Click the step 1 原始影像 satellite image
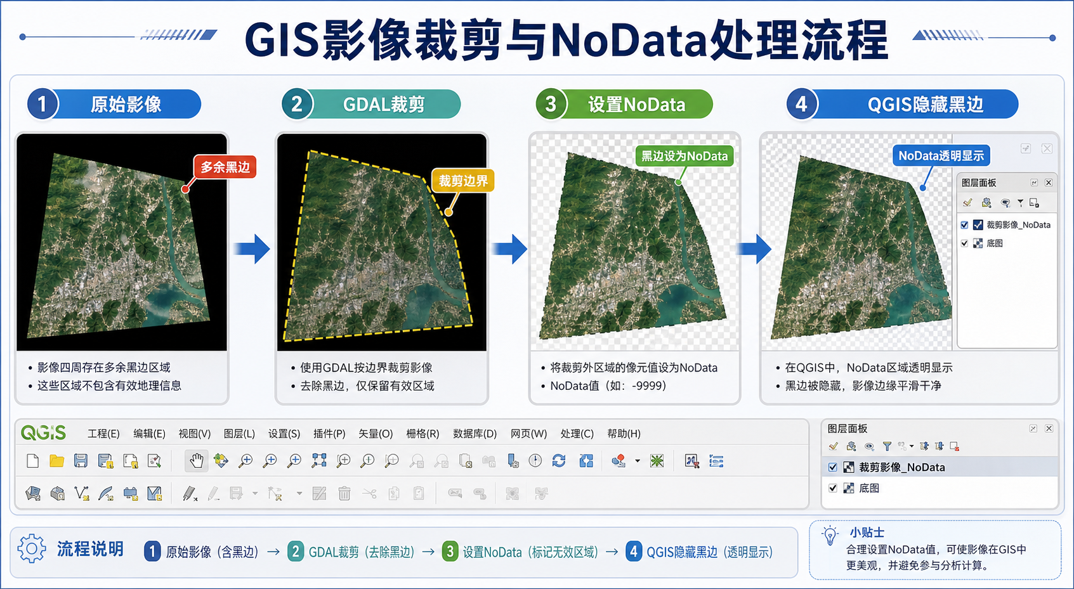This screenshot has width=1074, height=589. [x=121, y=242]
